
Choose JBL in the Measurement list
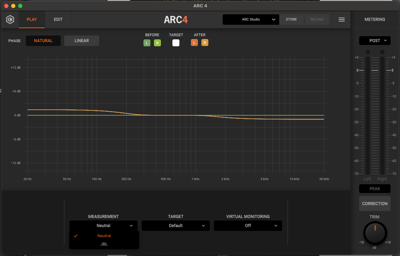104,244
